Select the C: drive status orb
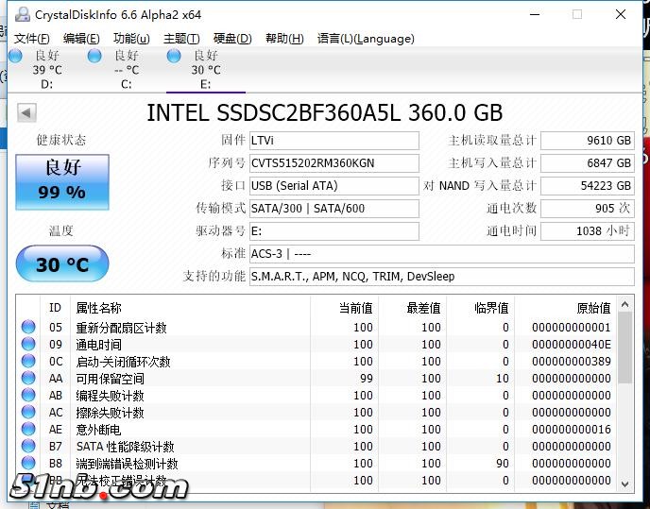The image size is (650, 509). click(x=94, y=57)
